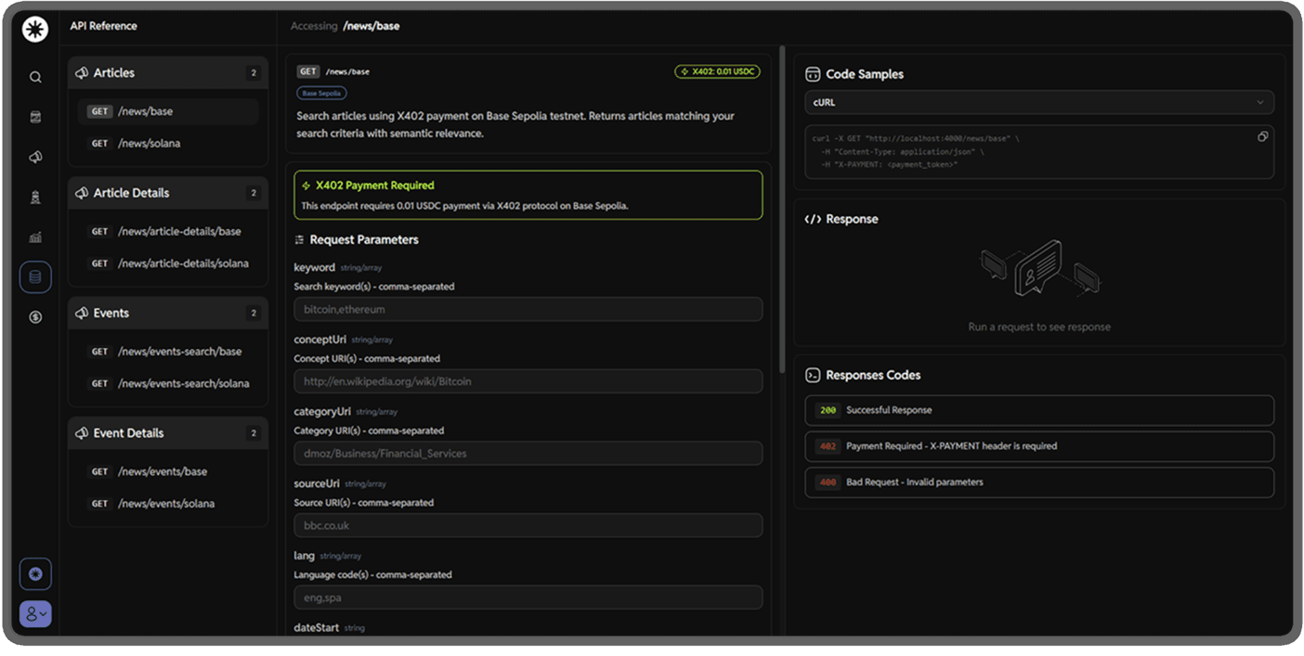Click the analytics chart icon in the sidebar
The height and width of the screenshot is (656, 1304).
coord(34,237)
